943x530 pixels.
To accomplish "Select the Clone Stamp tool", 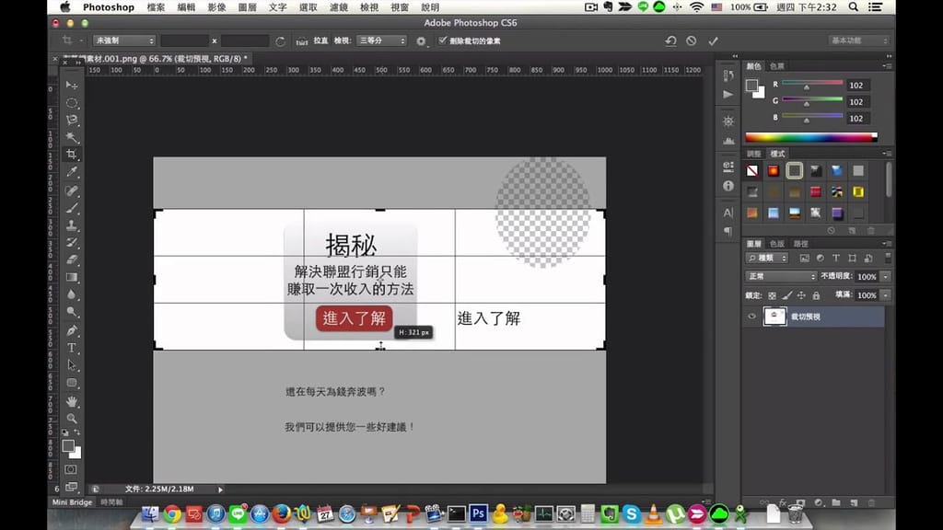I will point(72,225).
